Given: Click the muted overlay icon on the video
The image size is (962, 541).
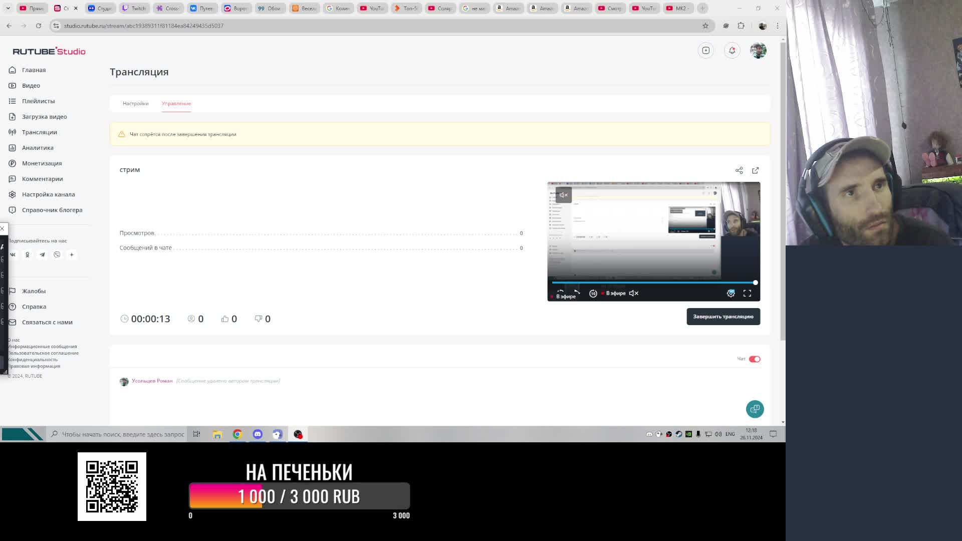Looking at the screenshot, I should click(x=564, y=195).
